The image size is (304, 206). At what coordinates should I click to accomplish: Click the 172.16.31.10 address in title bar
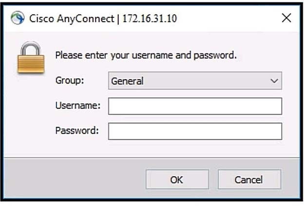click(151, 19)
